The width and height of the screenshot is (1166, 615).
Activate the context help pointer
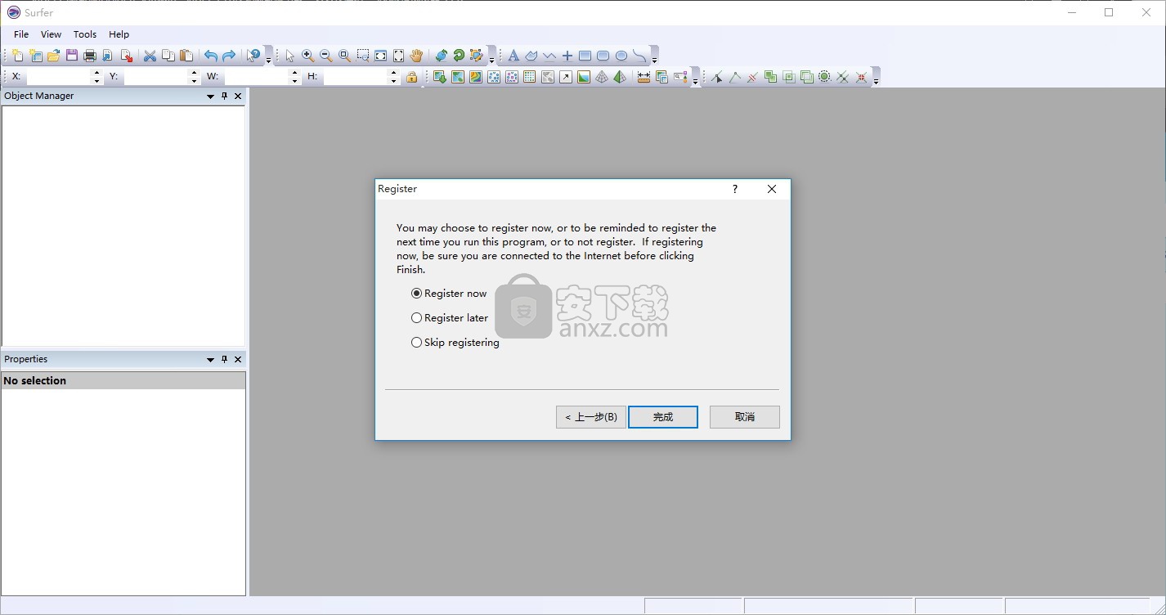pos(254,56)
